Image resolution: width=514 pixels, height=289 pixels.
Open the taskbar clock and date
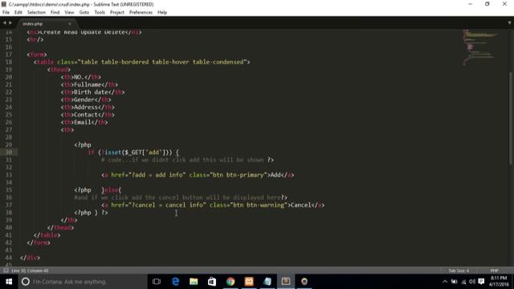click(499, 282)
